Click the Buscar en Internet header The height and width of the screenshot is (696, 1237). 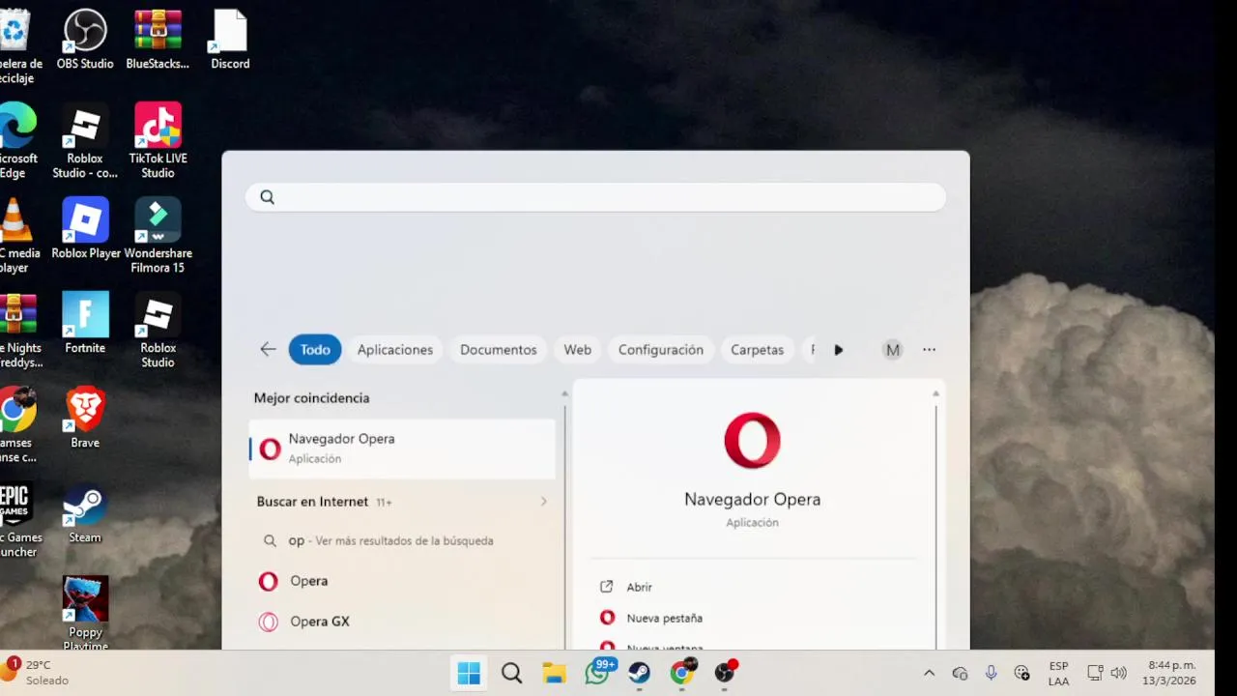[x=312, y=502]
